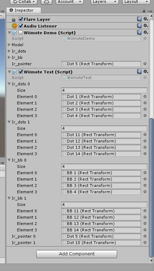Select the BB 13 (Rect Transform) field
This screenshot has width=154, height=271.
101,224
